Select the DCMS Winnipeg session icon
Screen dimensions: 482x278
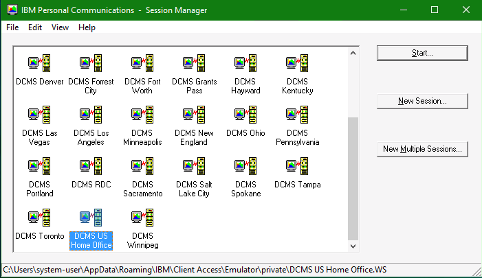142,218
